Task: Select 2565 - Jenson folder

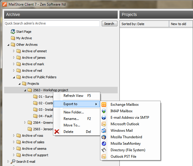Action: (x=43, y=129)
